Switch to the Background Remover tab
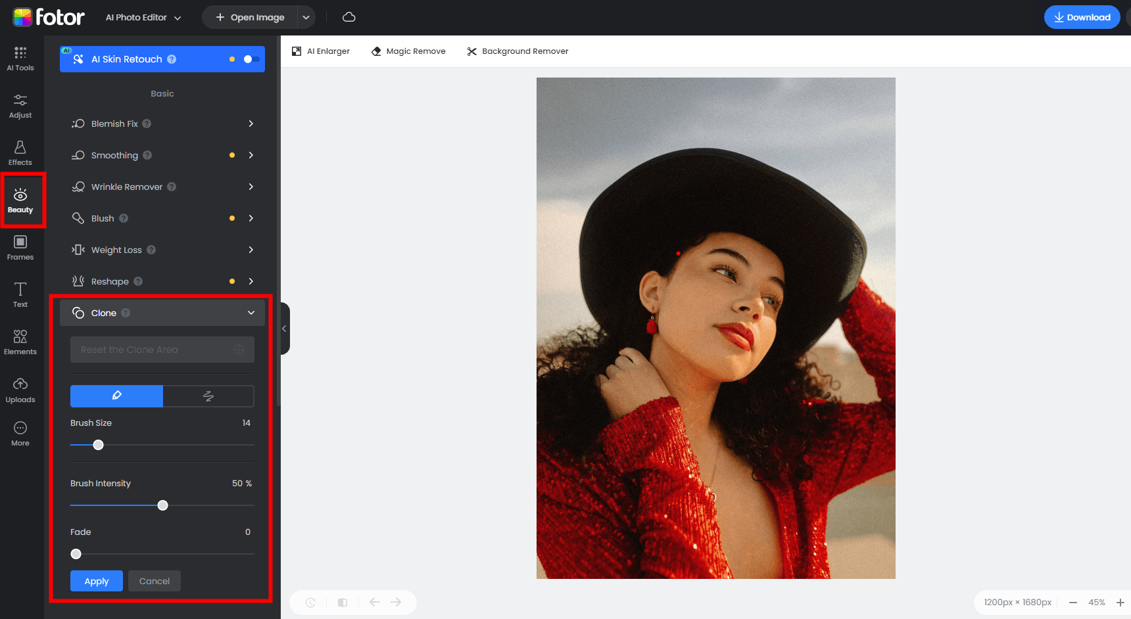Viewport: 1131px width, 619px height. point(517,51)
